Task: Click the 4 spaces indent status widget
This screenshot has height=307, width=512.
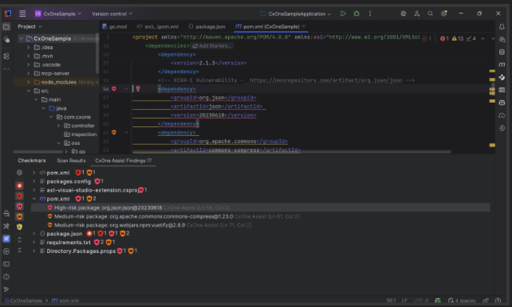Action: click(x=462, y=301)
